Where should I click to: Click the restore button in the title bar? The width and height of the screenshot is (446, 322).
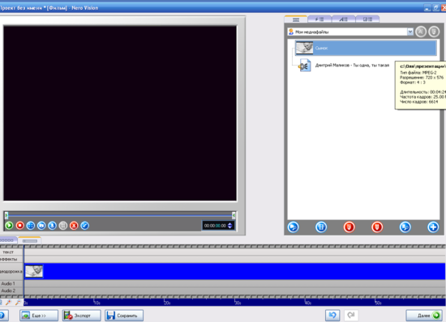coord(435,8)
